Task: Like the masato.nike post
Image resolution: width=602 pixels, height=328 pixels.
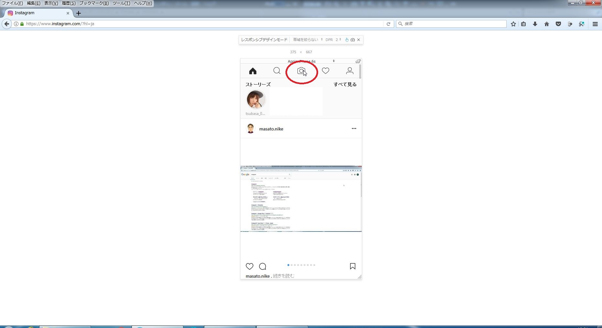Action: (250, 266)
